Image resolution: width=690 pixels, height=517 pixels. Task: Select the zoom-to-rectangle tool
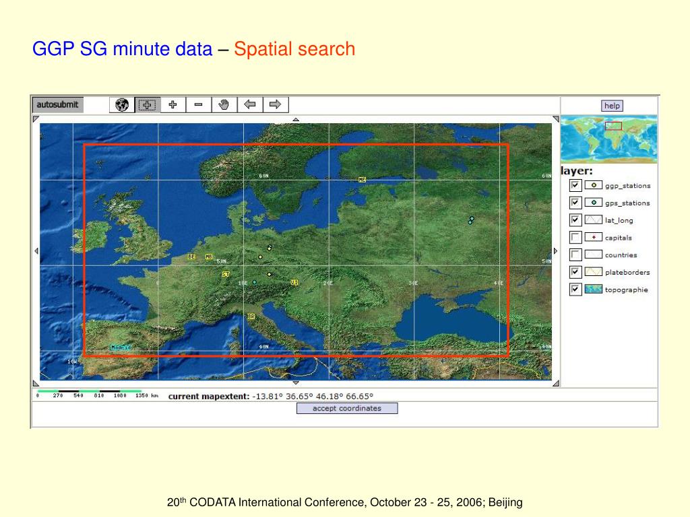[148, 104]
